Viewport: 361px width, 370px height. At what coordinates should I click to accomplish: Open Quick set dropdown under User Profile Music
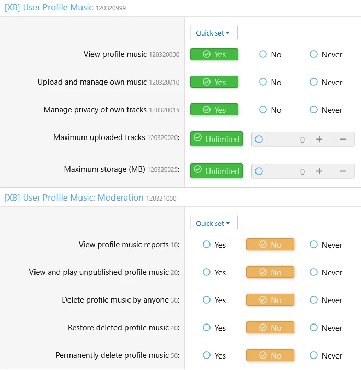click(214, 32)
